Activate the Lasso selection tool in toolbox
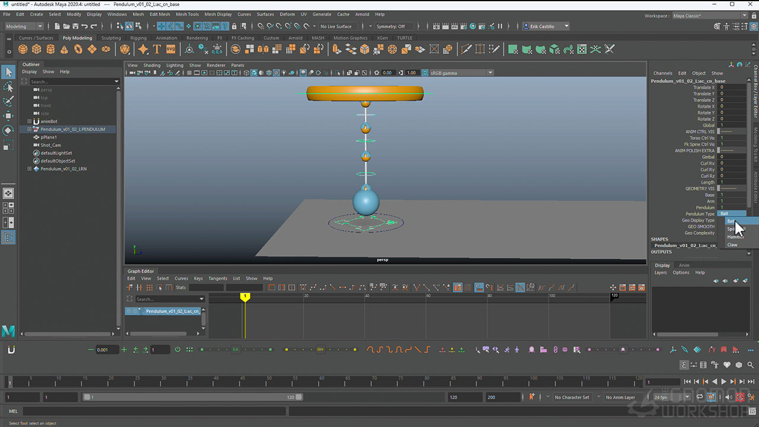This screenshot has width=759, height=427. [8, 87]
